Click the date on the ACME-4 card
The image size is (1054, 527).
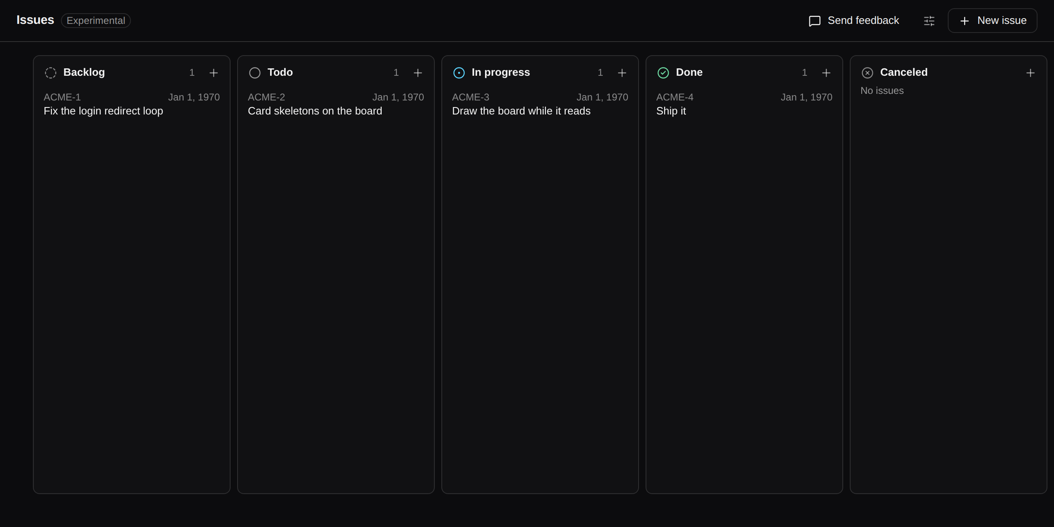click(807, 97)
